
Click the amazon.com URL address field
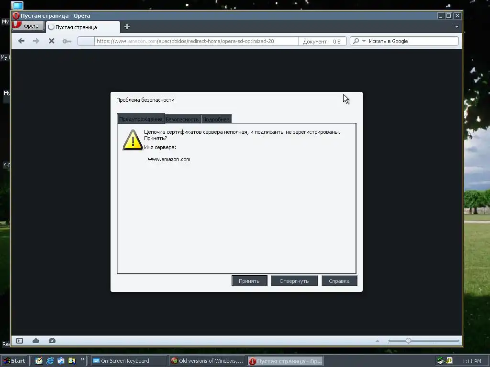(x=196, y=41)
